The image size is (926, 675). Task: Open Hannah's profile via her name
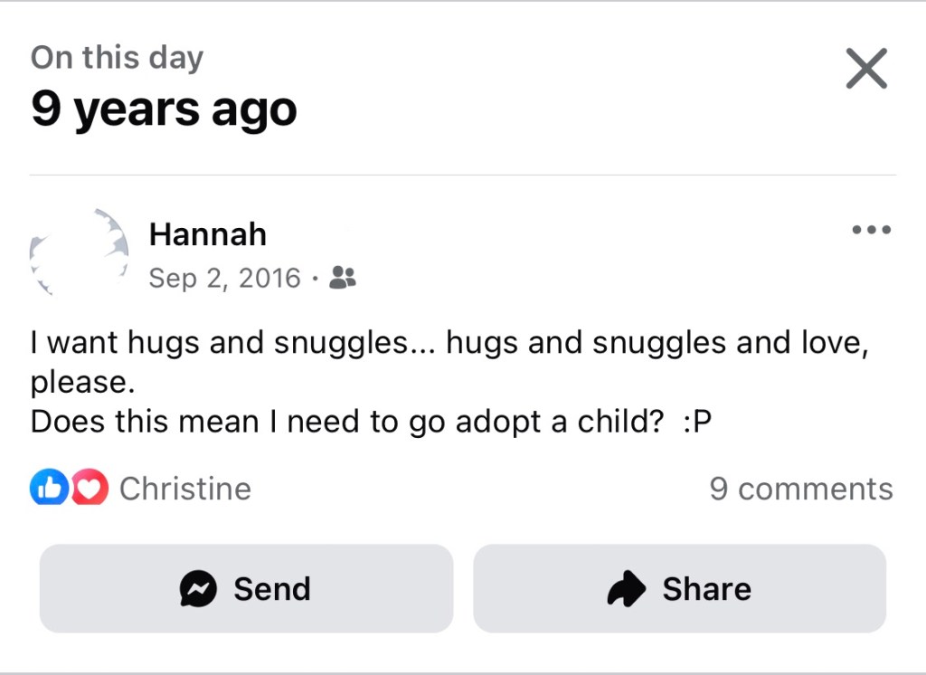[207, 234]
